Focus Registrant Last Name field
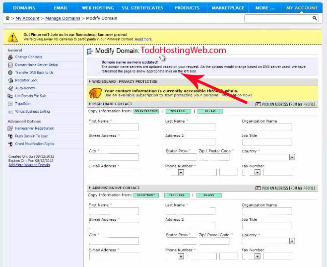The image size is (327, 267). coord(191,127)
